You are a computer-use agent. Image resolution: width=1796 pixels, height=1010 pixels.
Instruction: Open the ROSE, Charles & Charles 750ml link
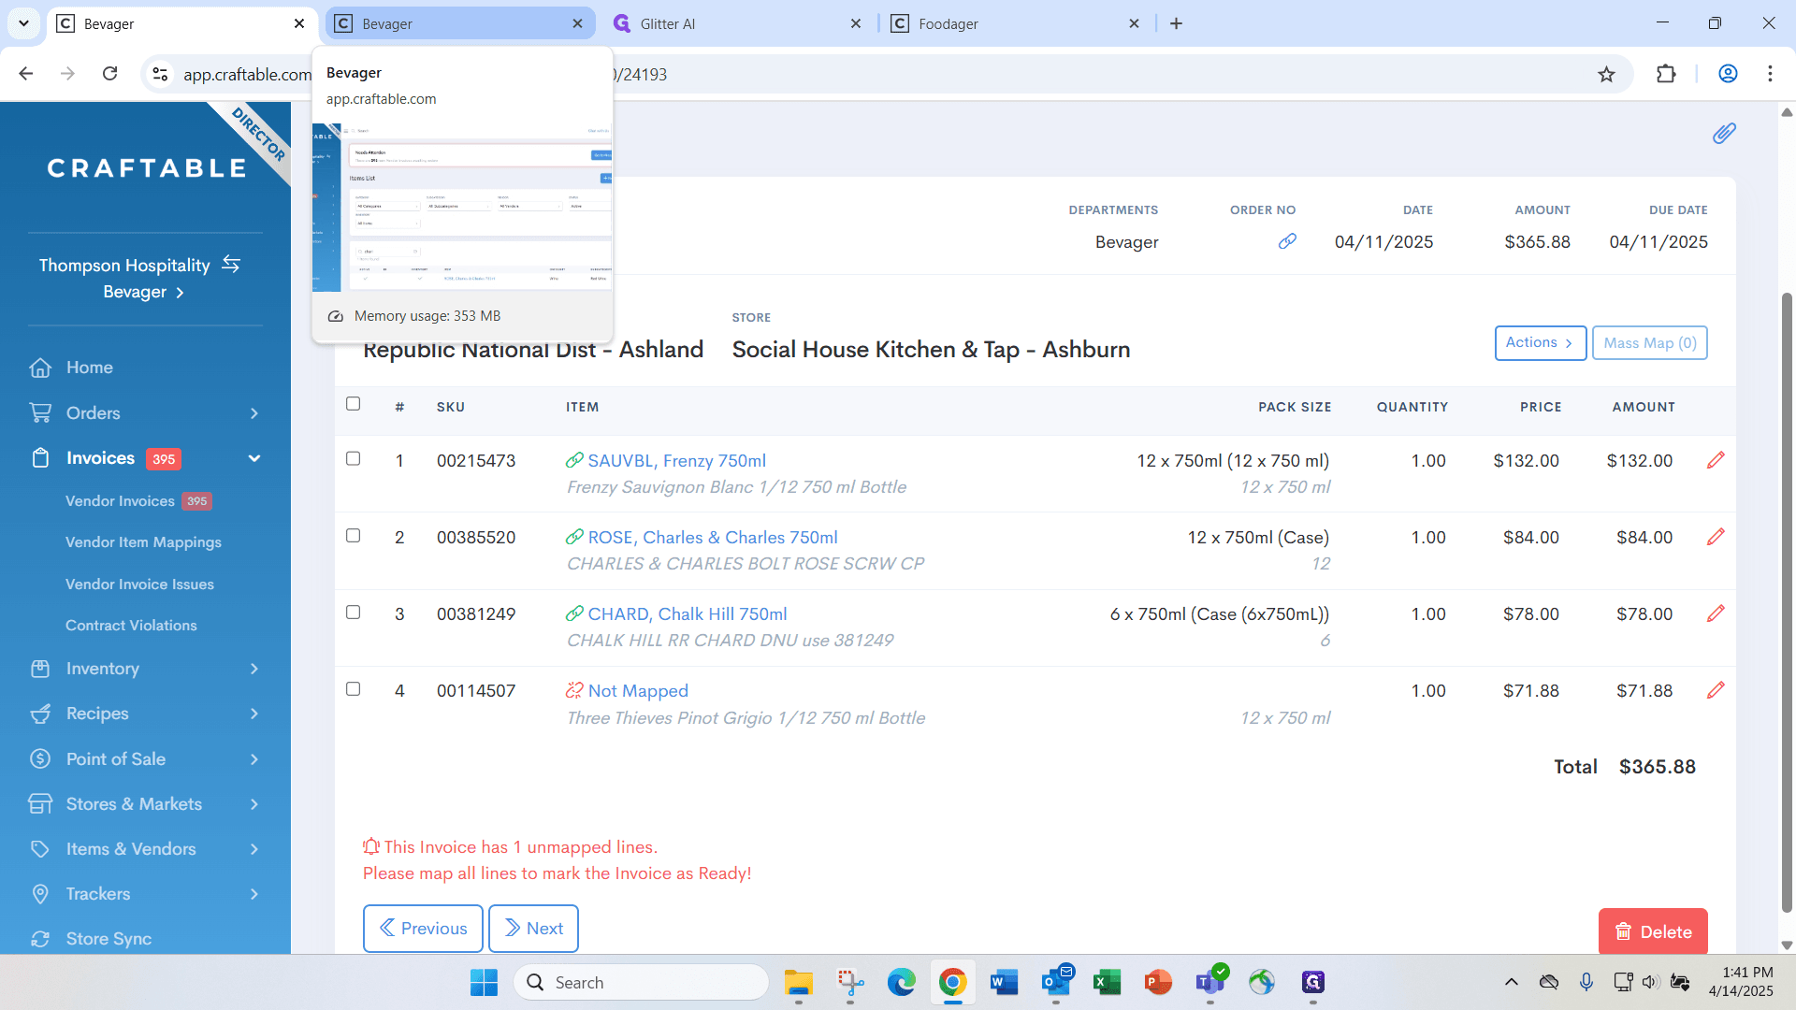[x=713, y=538]
